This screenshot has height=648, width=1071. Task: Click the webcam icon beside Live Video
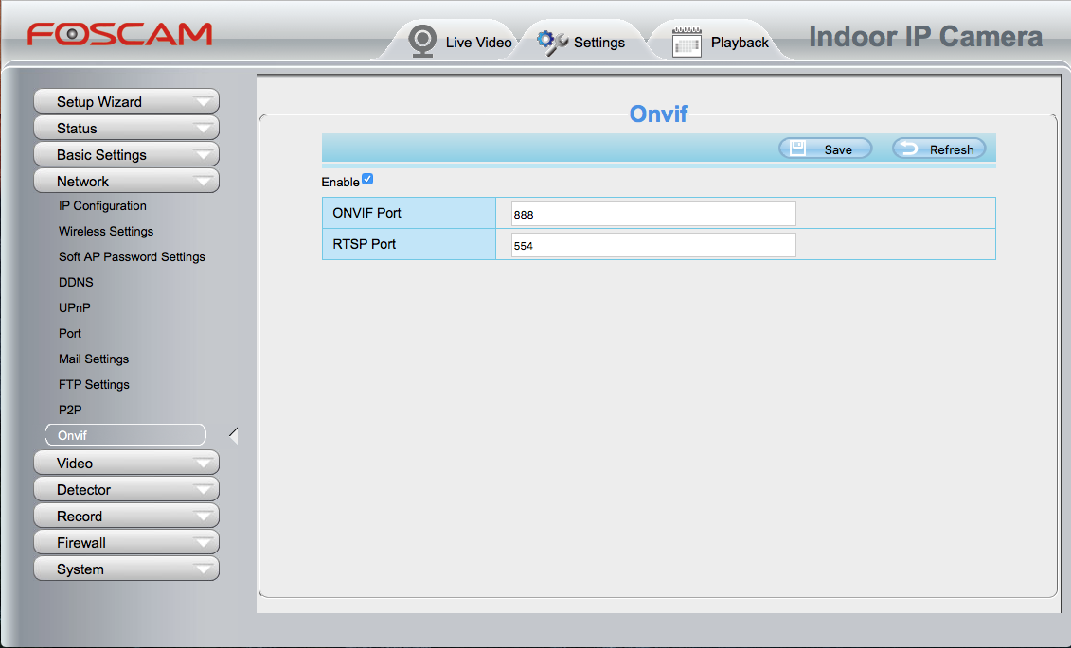(x=421, y=41)
